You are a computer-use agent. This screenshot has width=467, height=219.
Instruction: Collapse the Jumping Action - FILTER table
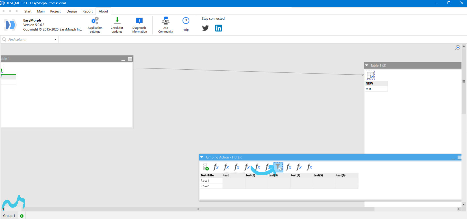click(202, 157)
